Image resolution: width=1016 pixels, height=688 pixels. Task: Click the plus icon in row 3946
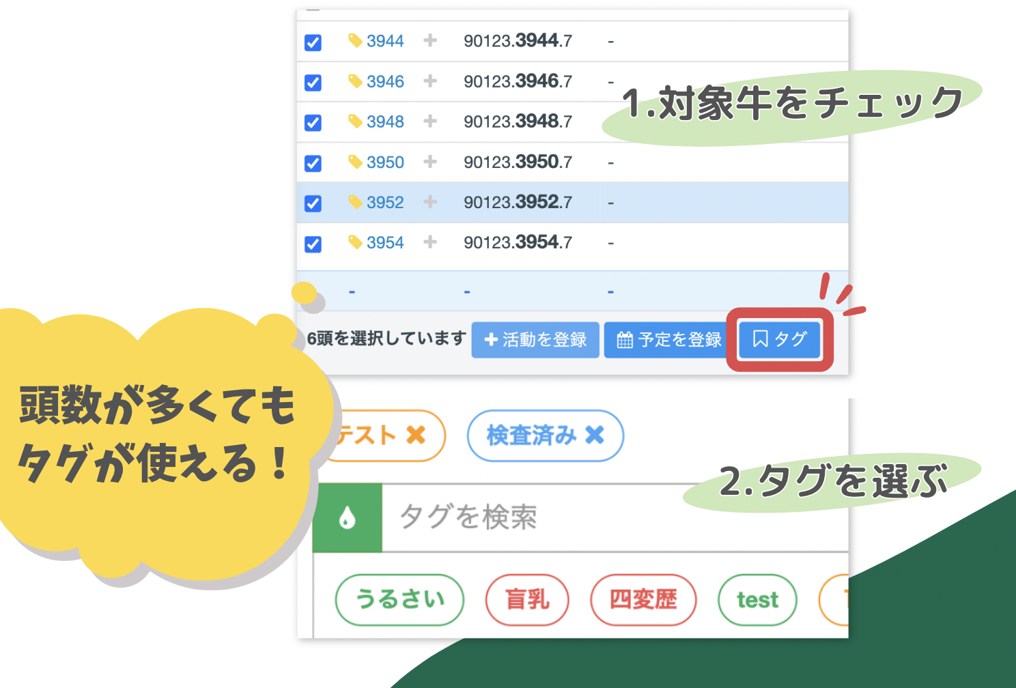coord(430,81)
